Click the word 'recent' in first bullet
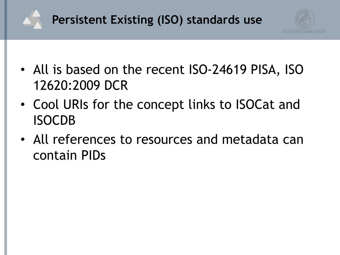This screenshot has height=255, width=340. click(165, 70)
